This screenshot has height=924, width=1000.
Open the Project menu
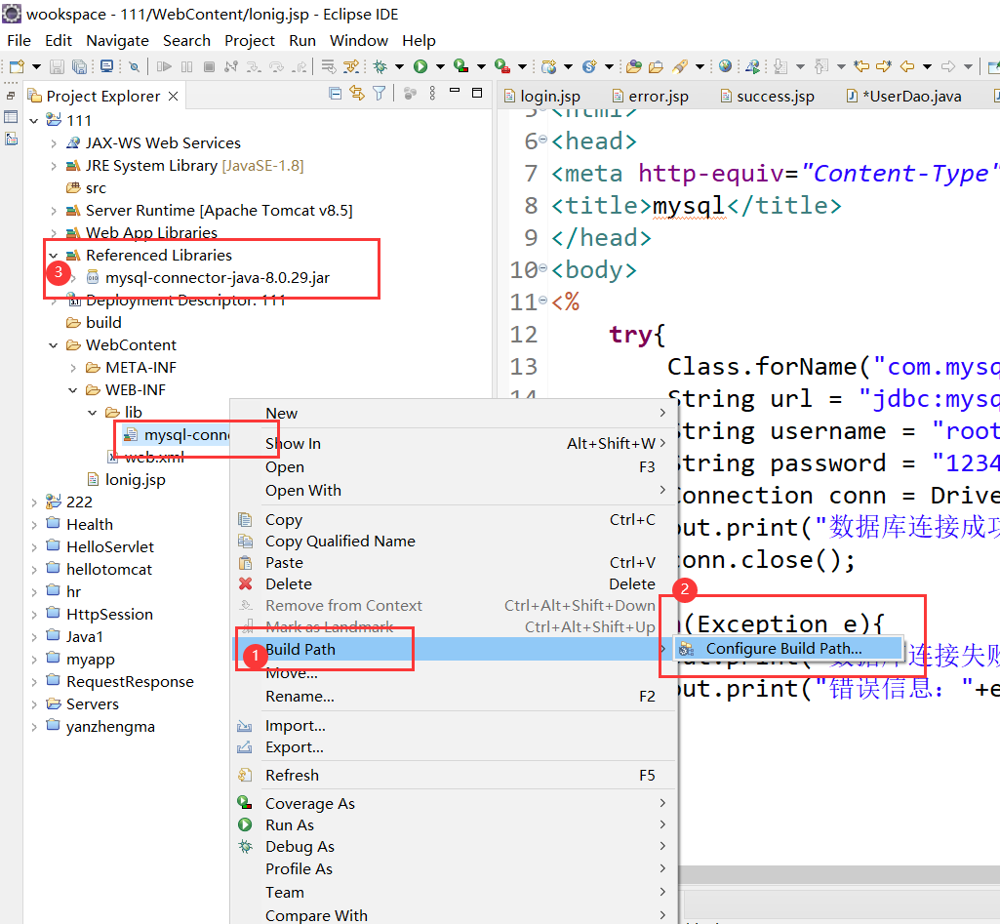250,40
